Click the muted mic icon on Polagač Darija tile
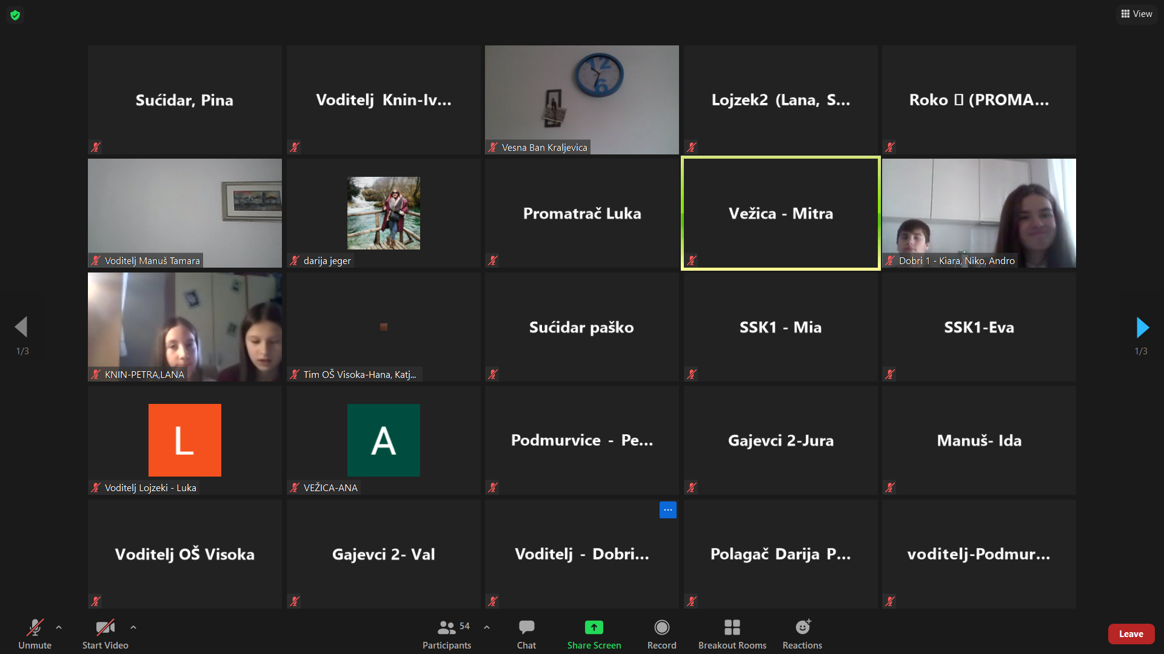The height and width of the screenshot is (654, 1164). 692,601
